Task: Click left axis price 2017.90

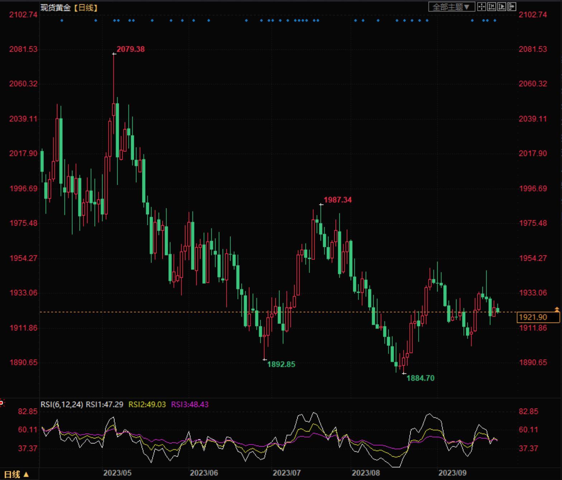Action: (x=23, y=153)
